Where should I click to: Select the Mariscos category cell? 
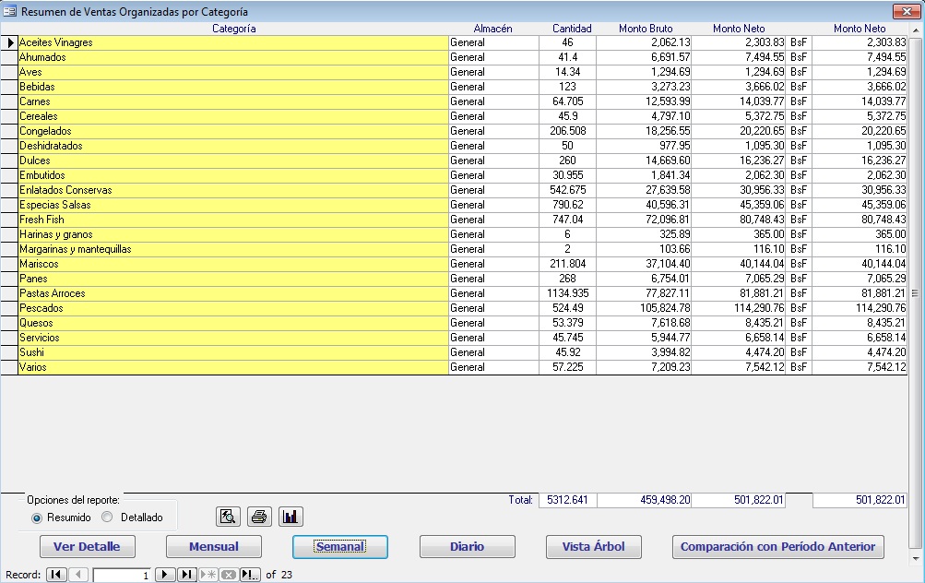point(233,264)
